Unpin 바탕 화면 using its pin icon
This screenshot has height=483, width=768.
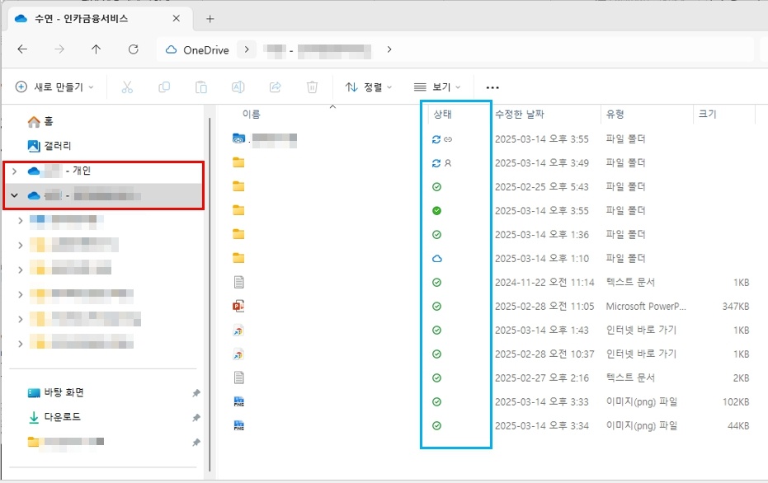point(196,393)
